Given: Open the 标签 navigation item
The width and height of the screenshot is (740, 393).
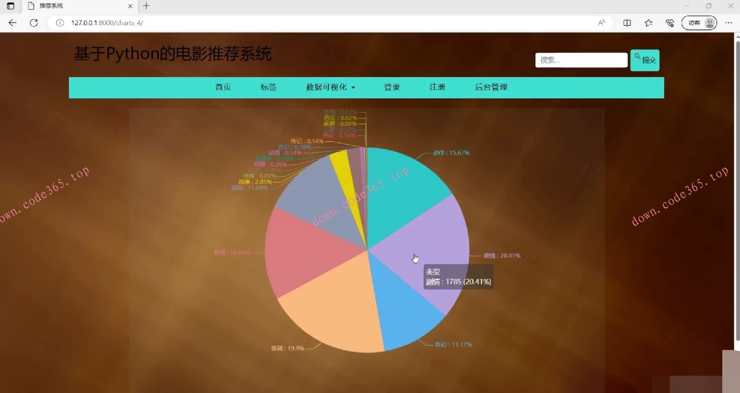Looking at the screenshot, I should (x=268, y=87).
